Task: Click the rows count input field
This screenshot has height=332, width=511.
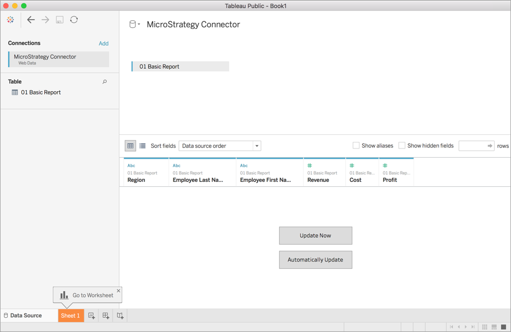Action: coord(472,146)
